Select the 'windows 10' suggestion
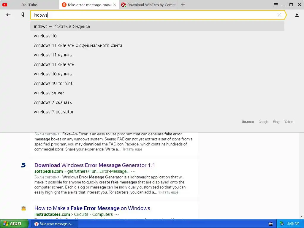 tap(157, 36)
